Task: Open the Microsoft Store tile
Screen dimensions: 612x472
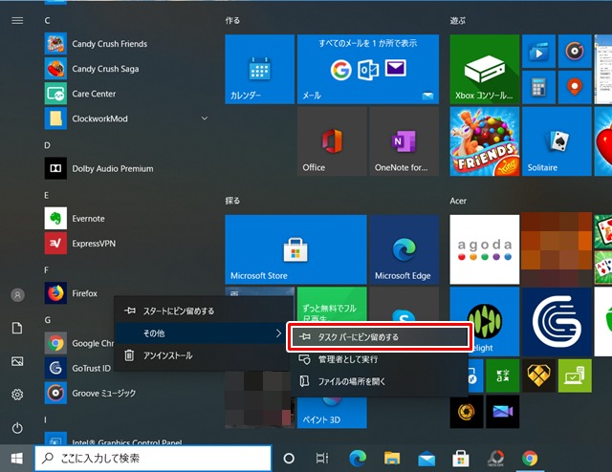Action: coord(295,250)
